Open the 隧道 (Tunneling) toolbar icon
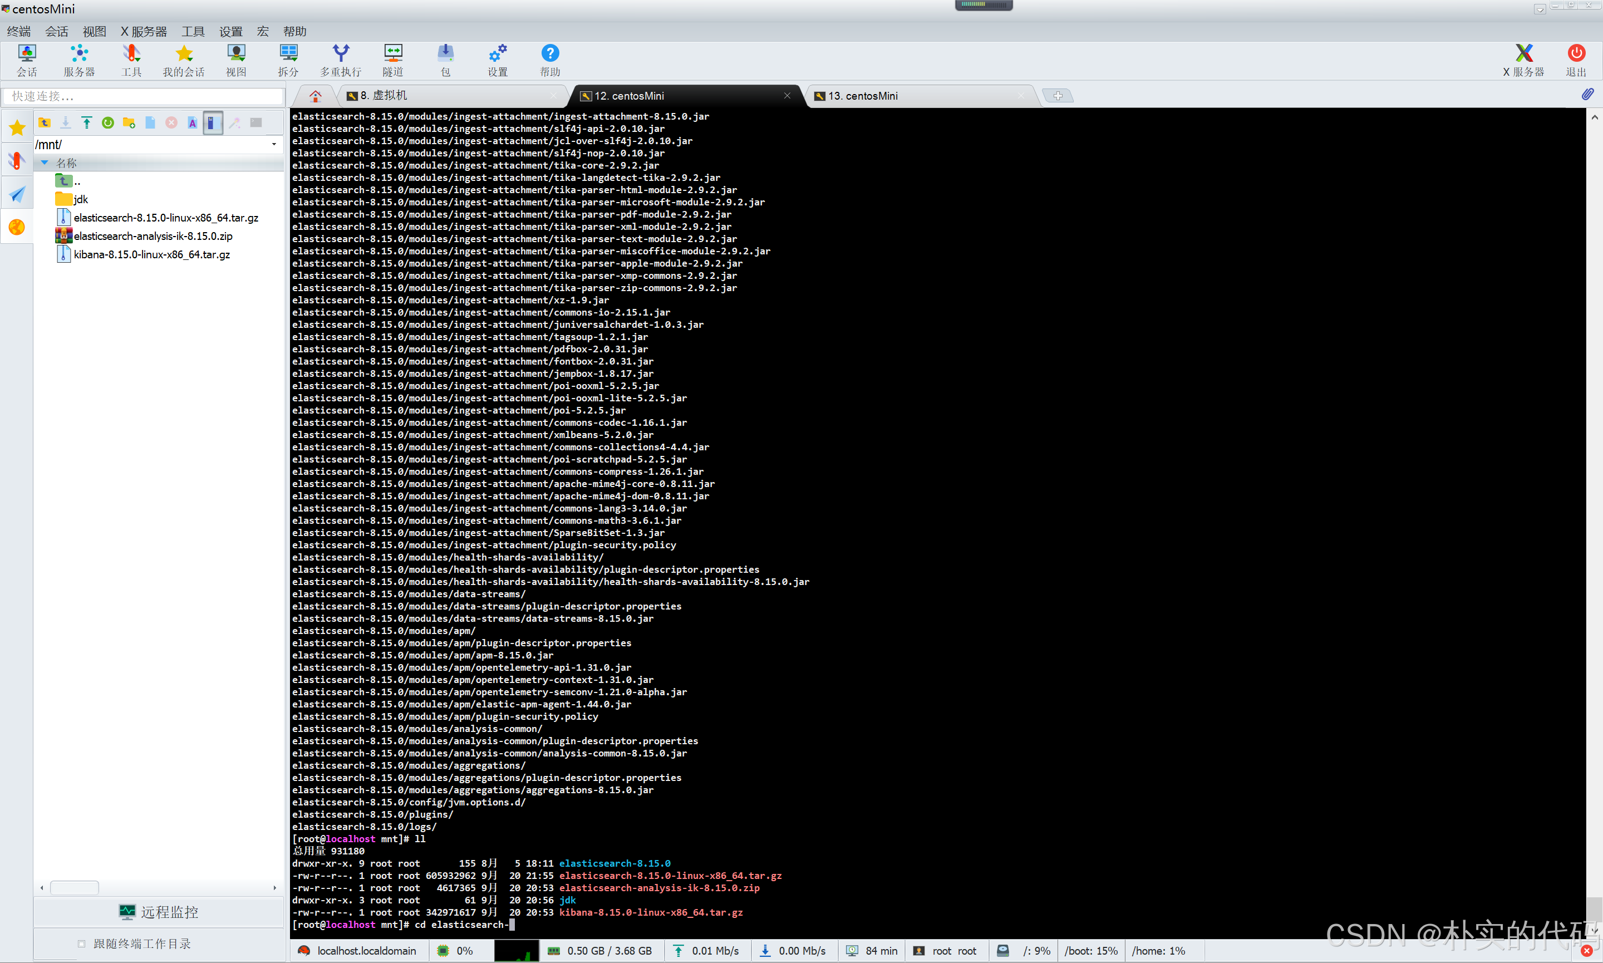 [393, 60]
